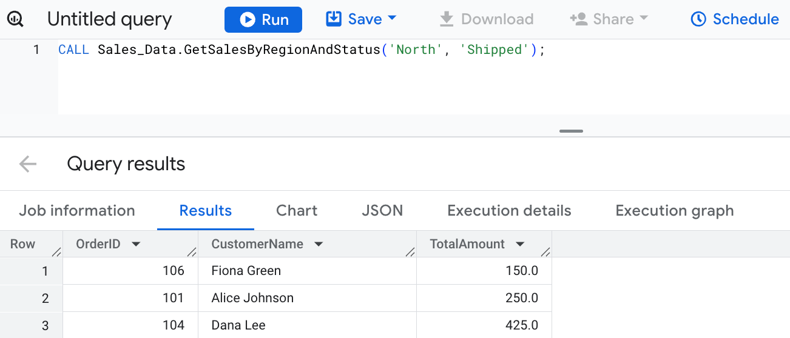This screenshot has width=790, height=338.
Task: Click the Fiona Green customer cell
Action: click(307, 271)
